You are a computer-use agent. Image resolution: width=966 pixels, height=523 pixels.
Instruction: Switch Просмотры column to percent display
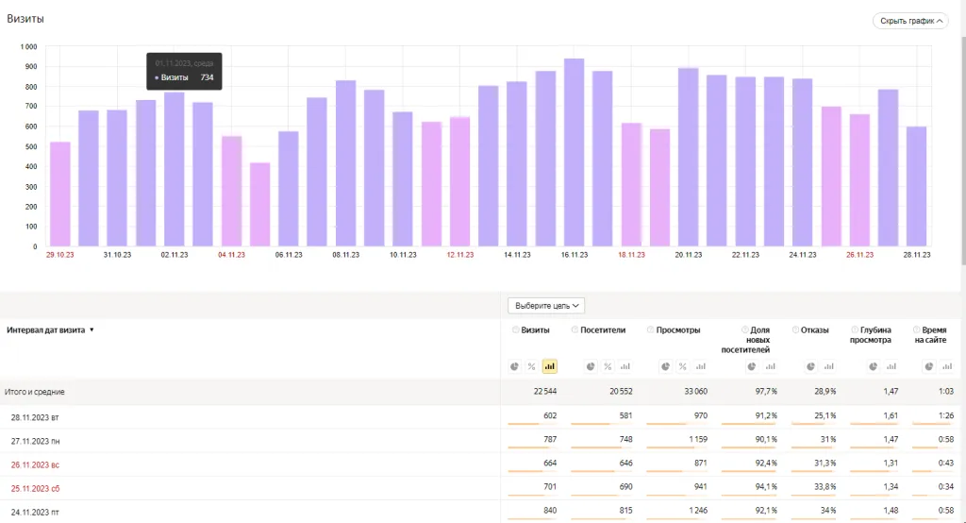click(x=683, y=366)
